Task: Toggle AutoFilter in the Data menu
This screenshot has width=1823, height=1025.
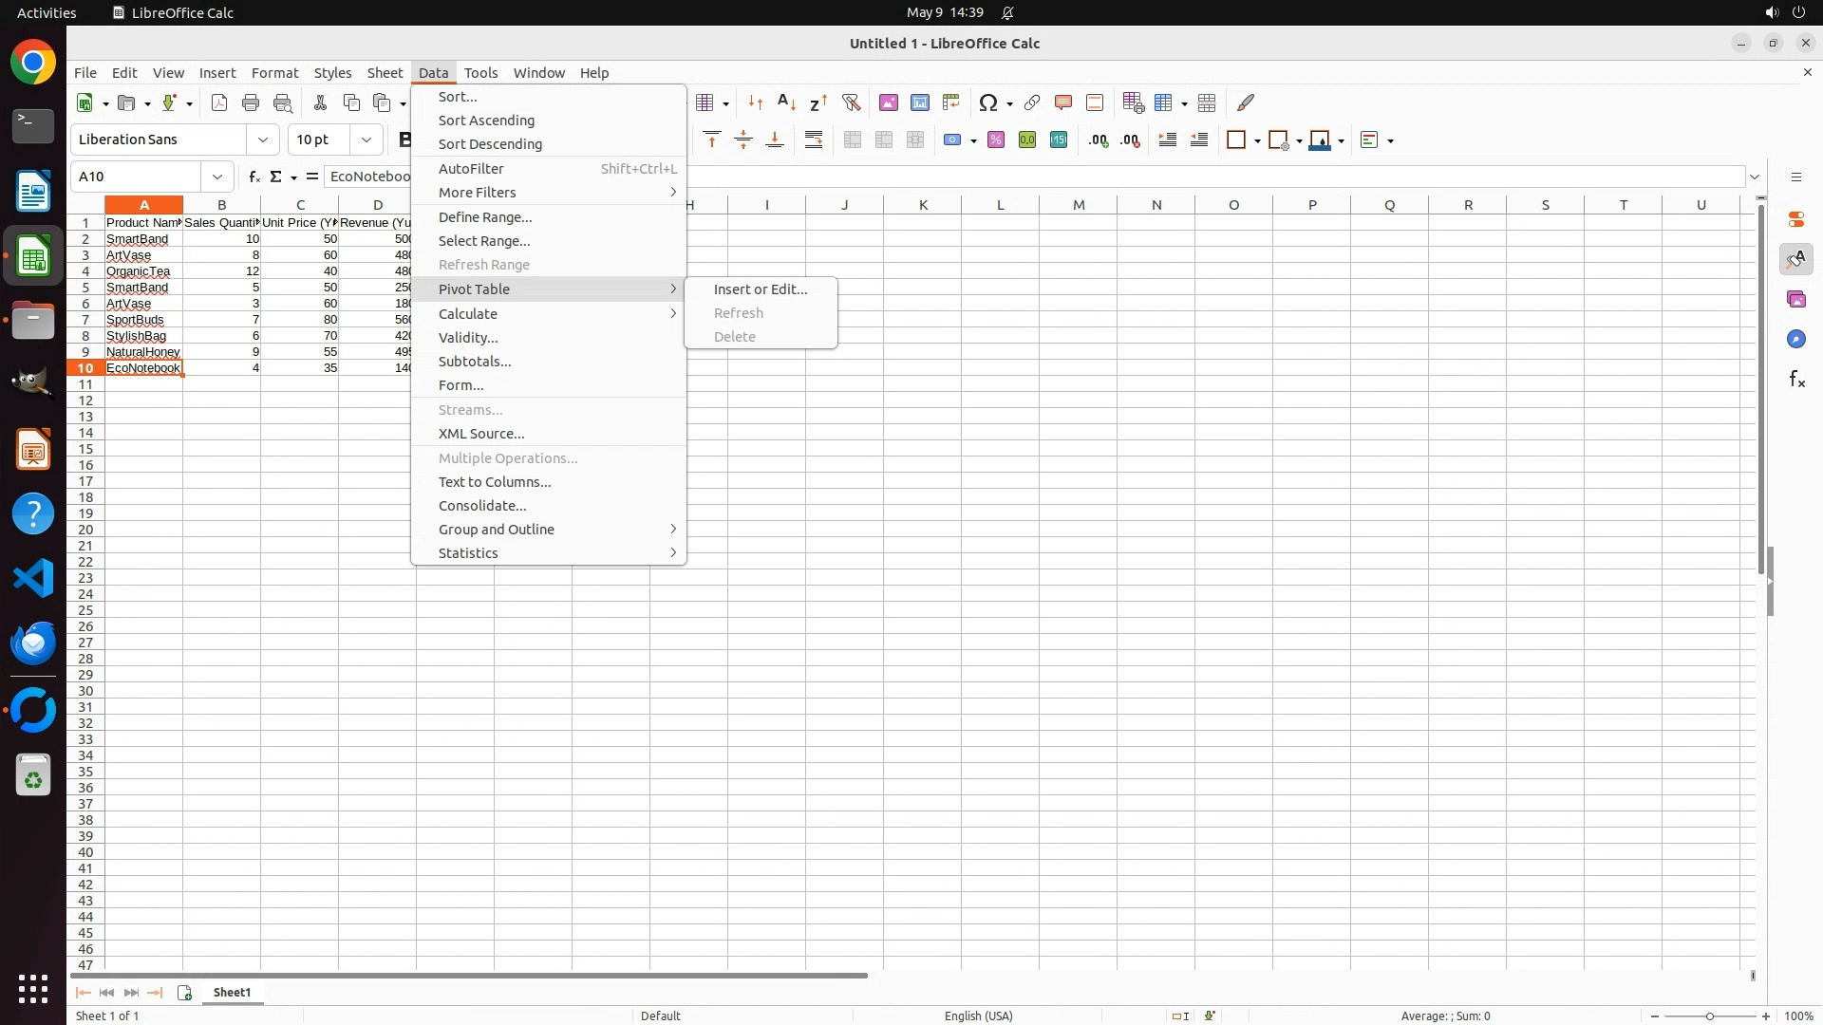Action: pos(472,168)
